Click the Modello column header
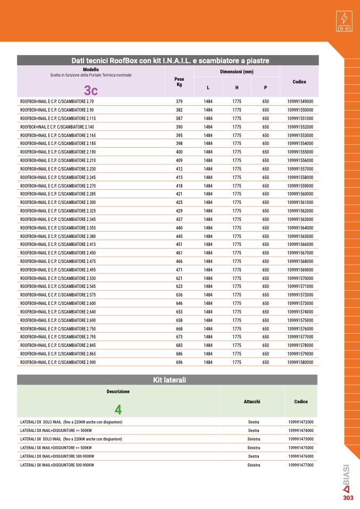This screenshot has height=509, width=360. (x=90, y=70)
